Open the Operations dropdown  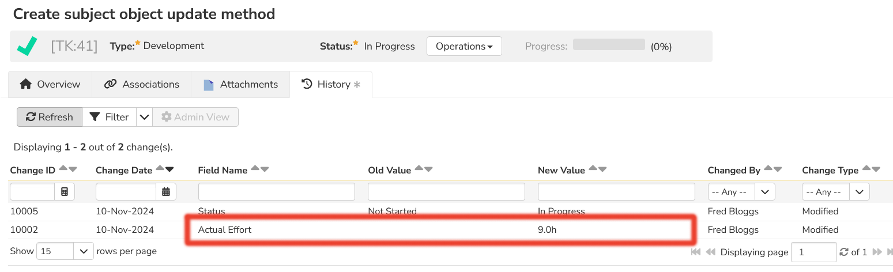(464, 46)
